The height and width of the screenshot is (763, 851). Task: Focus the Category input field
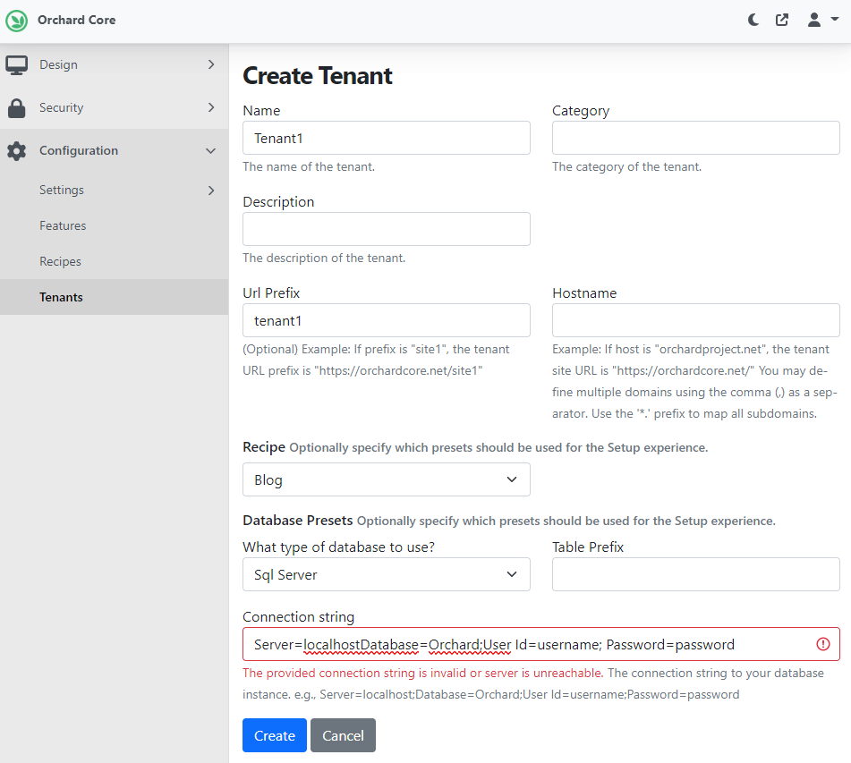696,138
